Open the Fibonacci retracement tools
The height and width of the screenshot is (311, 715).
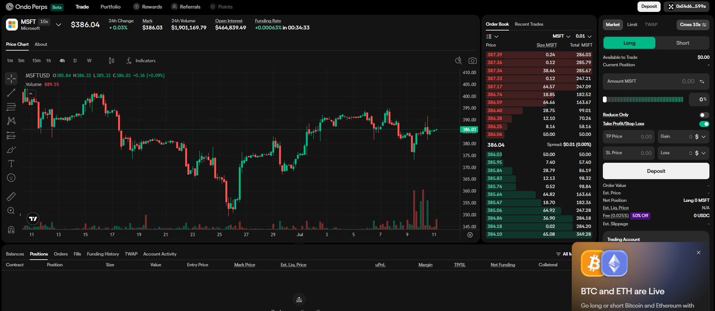(11, 107)
